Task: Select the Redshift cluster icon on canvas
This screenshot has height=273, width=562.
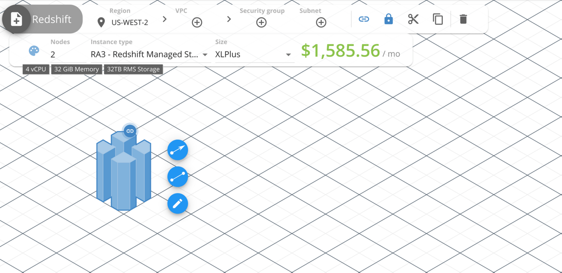Action: (x=124, y=171)
